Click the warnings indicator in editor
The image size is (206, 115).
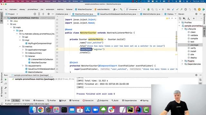pos(168,19)
